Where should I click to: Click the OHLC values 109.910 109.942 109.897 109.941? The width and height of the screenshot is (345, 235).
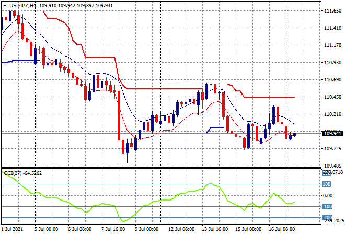[x=76, y=6]
